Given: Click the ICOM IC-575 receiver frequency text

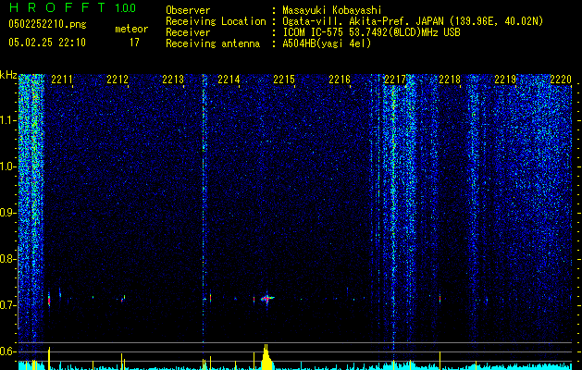Looking at the screenshot, I should click(371, 32).
